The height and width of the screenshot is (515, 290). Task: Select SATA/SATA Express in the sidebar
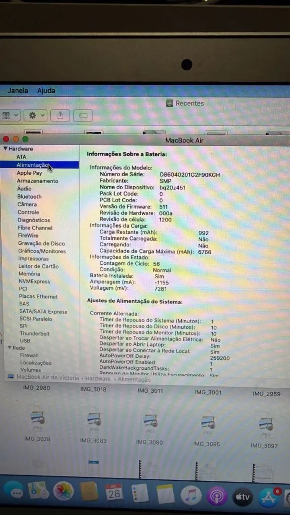(x=43, y=311)
